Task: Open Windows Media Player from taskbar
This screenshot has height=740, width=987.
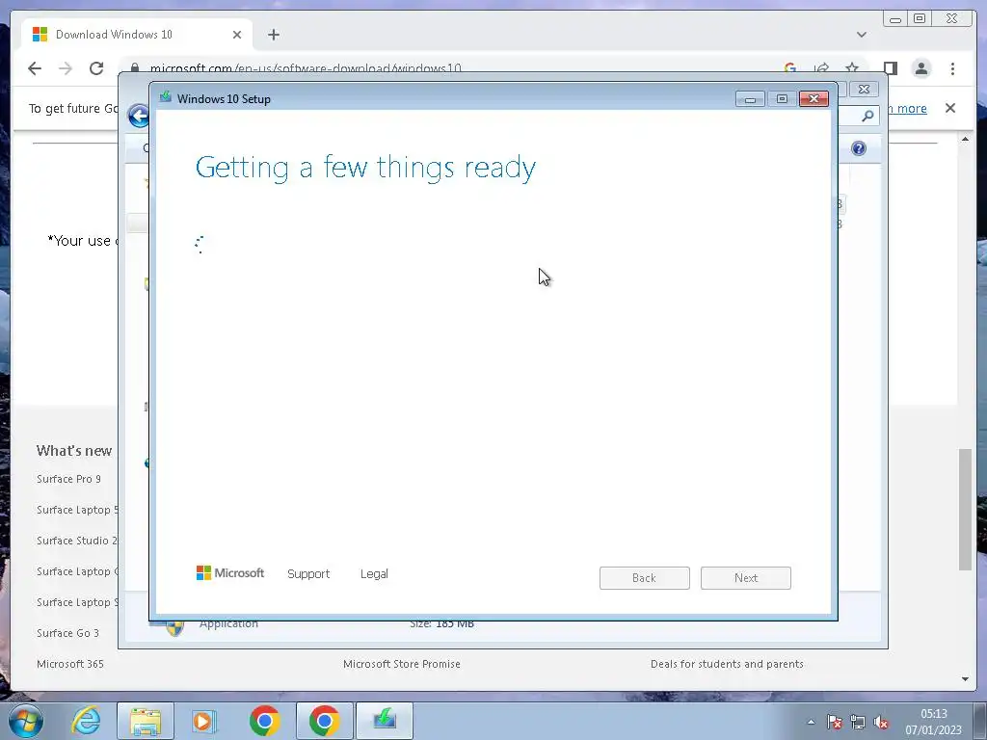Action: click(204, 721)
